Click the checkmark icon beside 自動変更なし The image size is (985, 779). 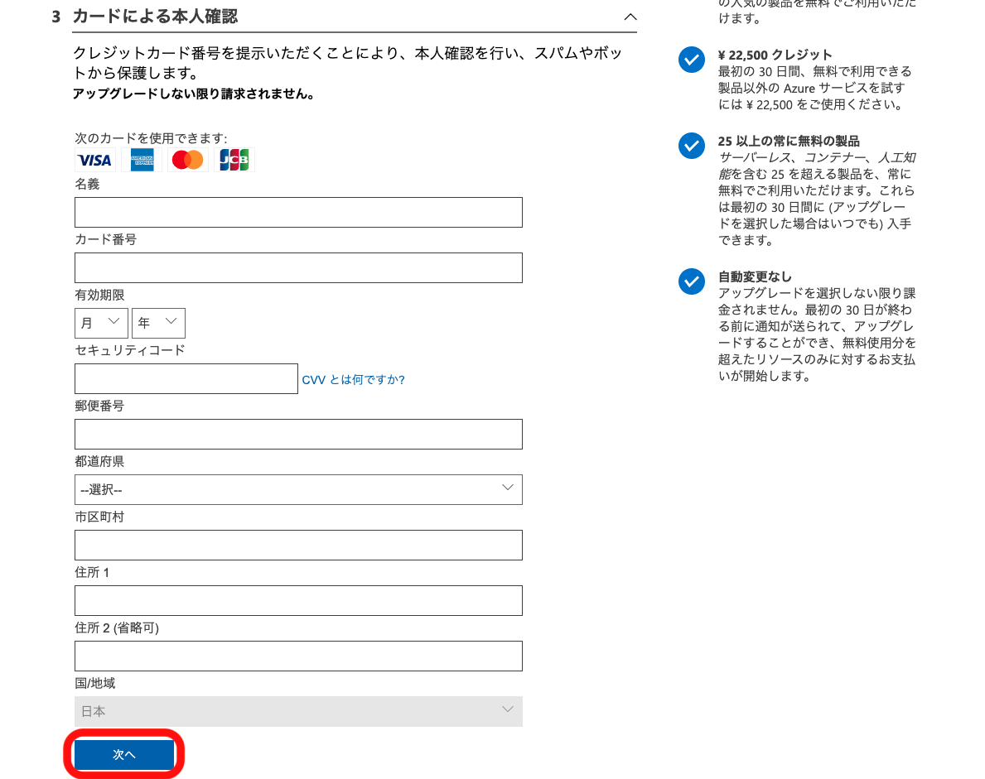pyautogui.click(x=692, y=281)
